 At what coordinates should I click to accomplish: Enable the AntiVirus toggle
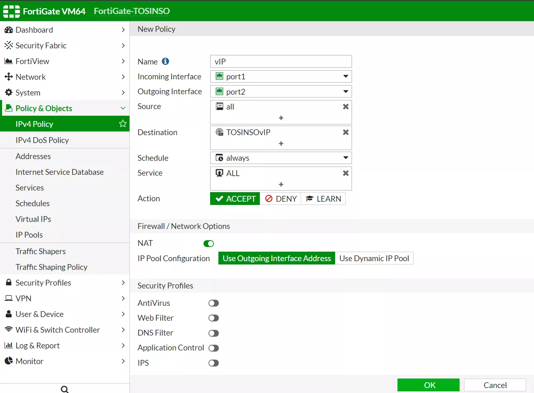213,303
